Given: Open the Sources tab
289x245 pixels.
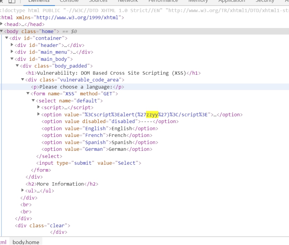Looking at the screenshot, I should click(x=98, y=1).
